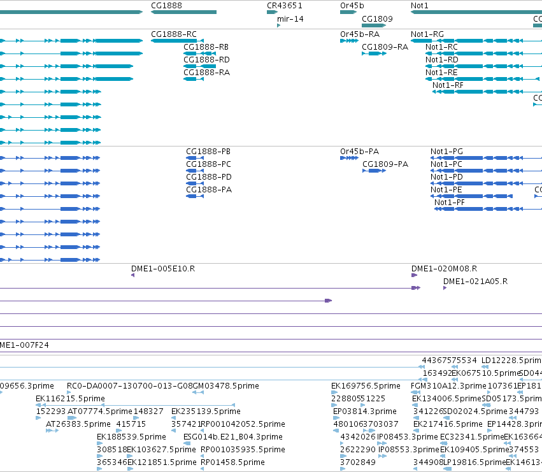Image resolution: width=542 pixels, height=472 pixels.
Task: Select transcript Not1-RD
Action: tap(441, 60)
